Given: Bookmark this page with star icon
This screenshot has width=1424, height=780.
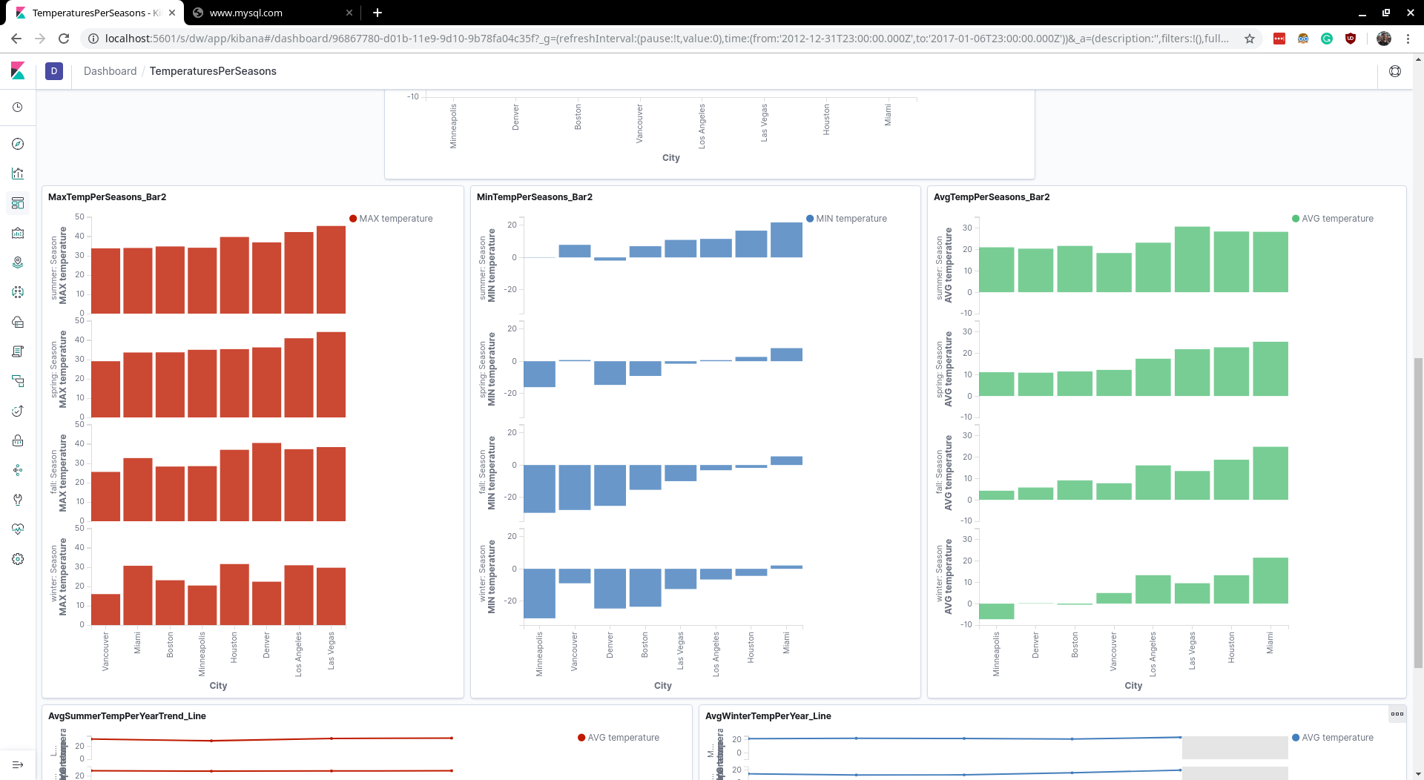Looking at the screenshot, I should point(1250,39).
